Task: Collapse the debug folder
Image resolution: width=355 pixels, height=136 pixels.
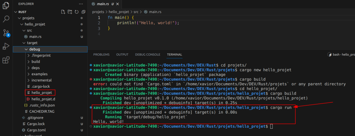Action: coord(26,49)
